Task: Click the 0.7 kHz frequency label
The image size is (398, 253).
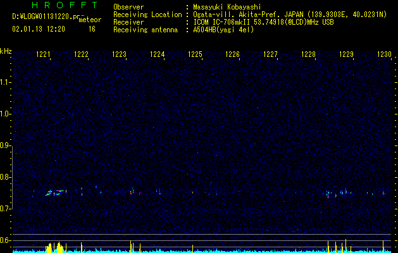Action: point(5,209)
